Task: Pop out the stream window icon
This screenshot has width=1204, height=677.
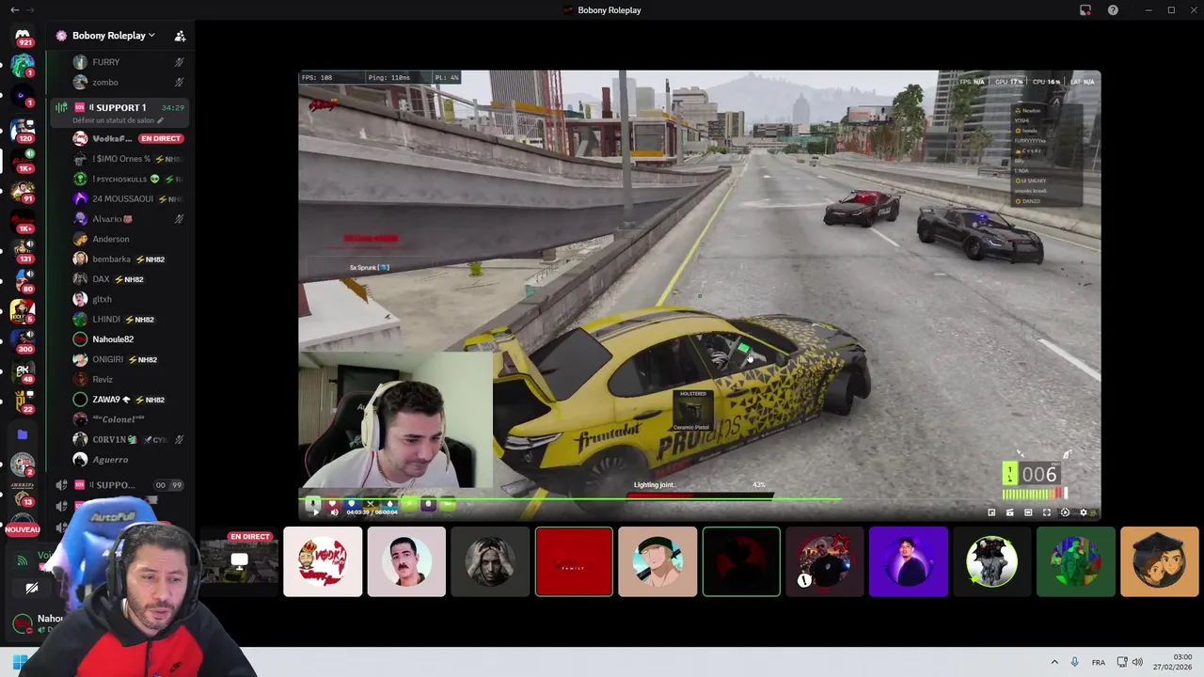Action: point(991,512)
